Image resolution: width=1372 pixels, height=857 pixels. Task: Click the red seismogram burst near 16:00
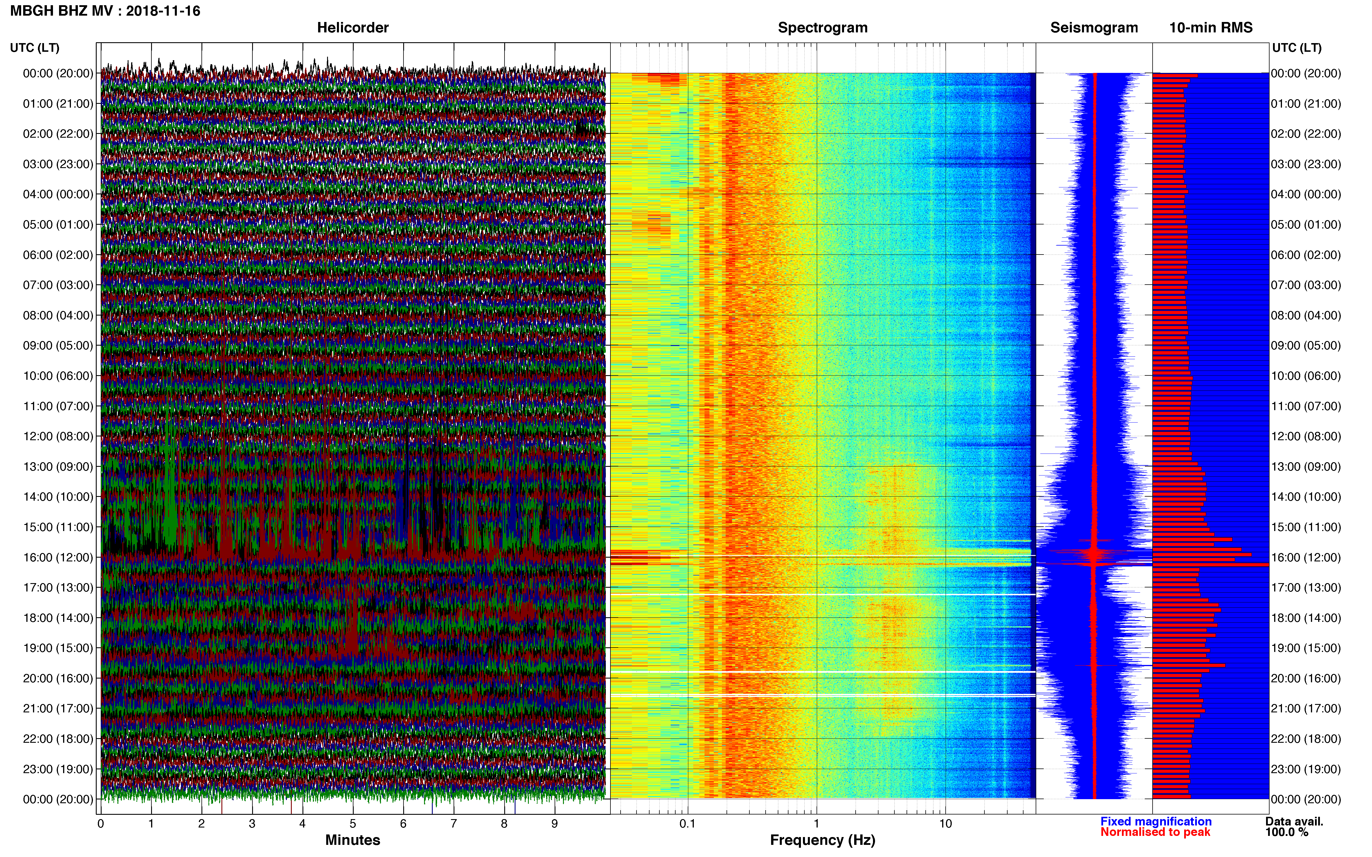pos(1094,553)
